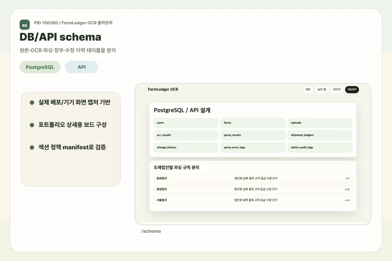Click the DB/API schema title
Image resolution: width=392 pixels, height=261 pixels.
click(60, 37)
